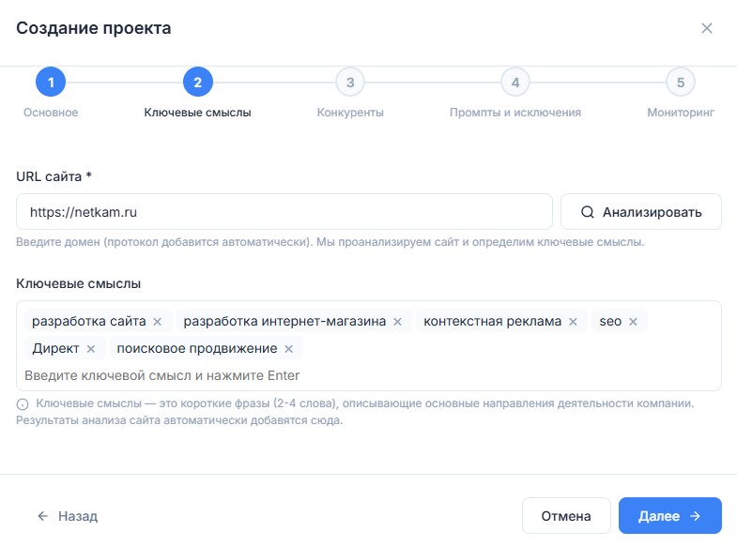This screenshot has width=737, height=547.
Task: Remove the "разработка интернет-магазина" tag
Action: click(397, 322)
